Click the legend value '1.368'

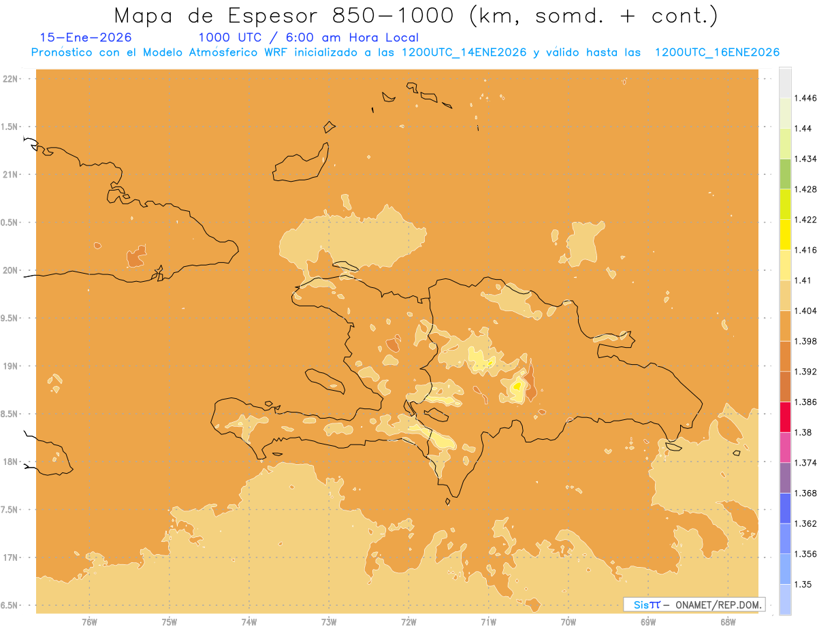coord(805,493)
